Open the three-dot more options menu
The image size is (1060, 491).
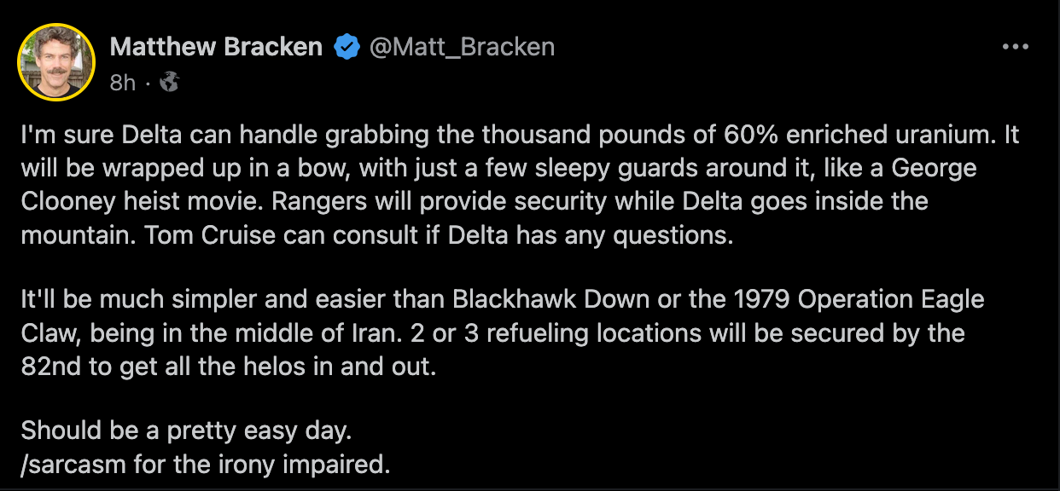tap(1015, 48)
